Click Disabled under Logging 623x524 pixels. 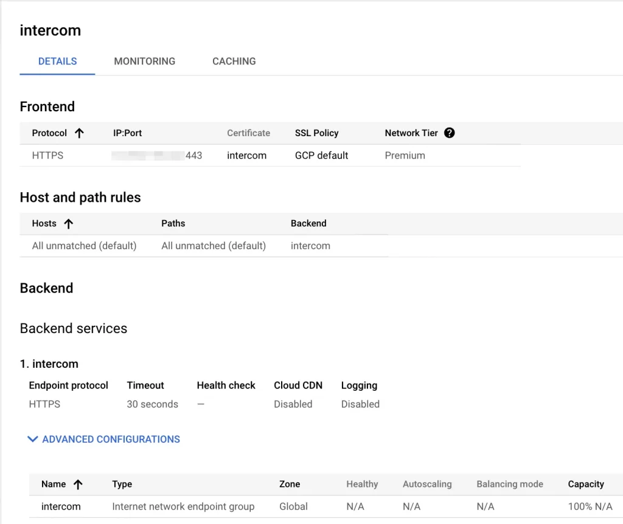coord(360,404)
